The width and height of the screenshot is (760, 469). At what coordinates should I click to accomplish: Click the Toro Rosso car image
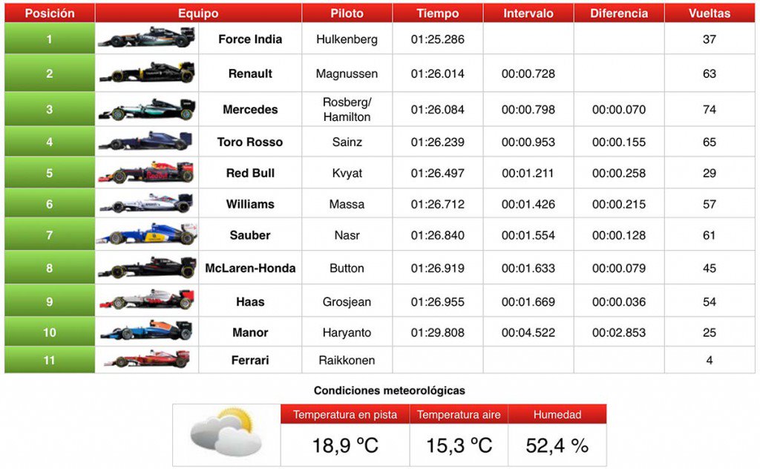[x=145, y=141]
